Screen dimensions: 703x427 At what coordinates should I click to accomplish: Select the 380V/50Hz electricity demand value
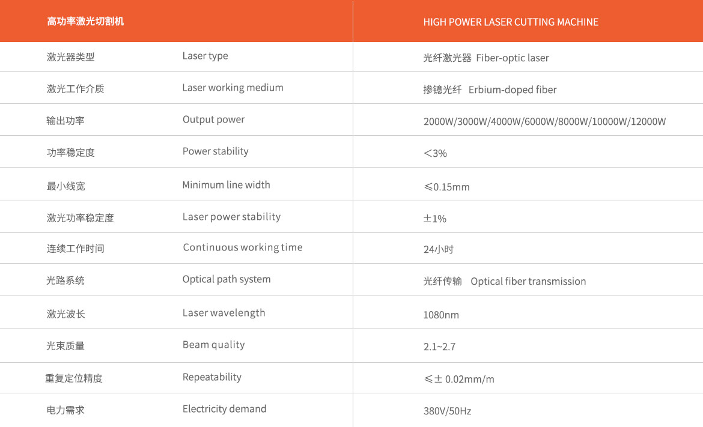(447, 411)
